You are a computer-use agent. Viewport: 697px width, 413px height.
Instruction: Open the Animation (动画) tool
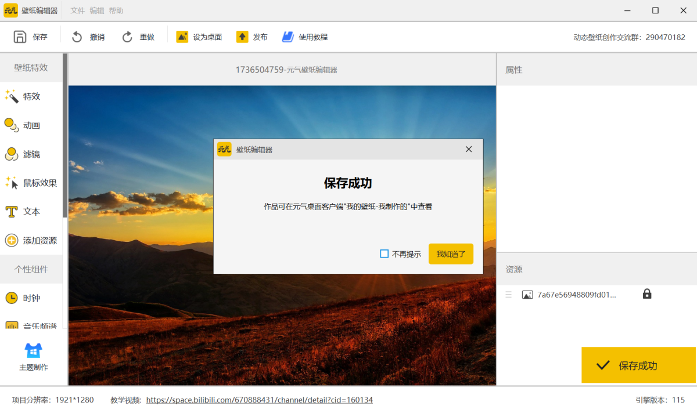point(12,125)
